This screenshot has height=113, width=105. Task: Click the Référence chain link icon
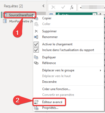tap(36, 63)
